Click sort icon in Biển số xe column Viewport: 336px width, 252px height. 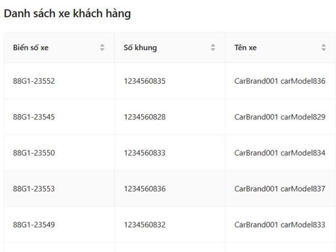coord(102,48)
